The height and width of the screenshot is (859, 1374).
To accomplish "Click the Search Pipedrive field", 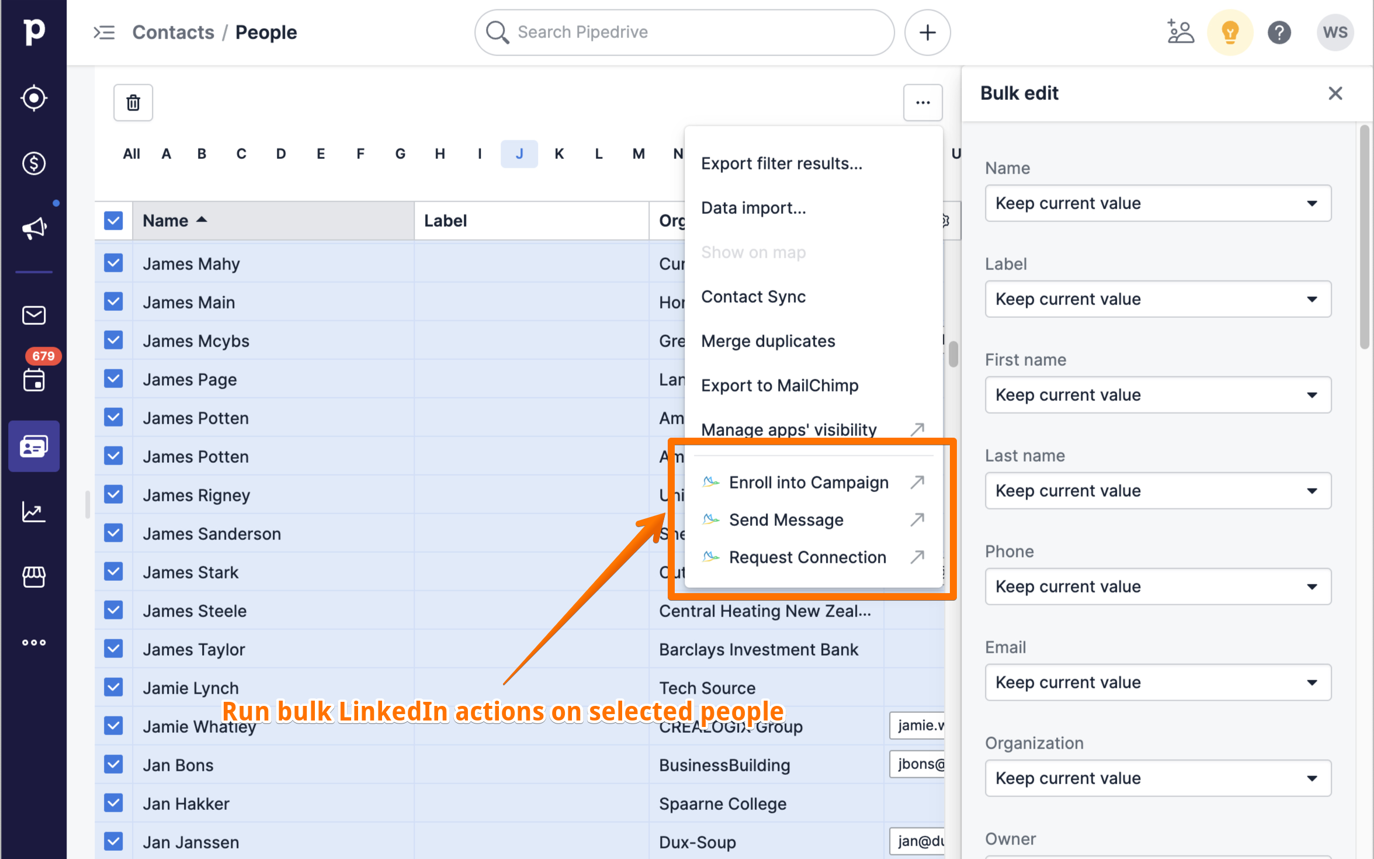I will coord(683,33).
